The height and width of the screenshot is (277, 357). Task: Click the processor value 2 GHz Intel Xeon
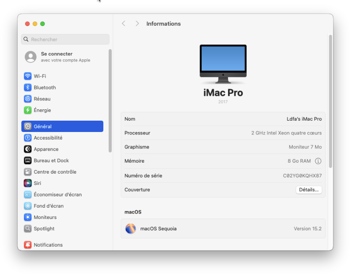pos(286,133)
